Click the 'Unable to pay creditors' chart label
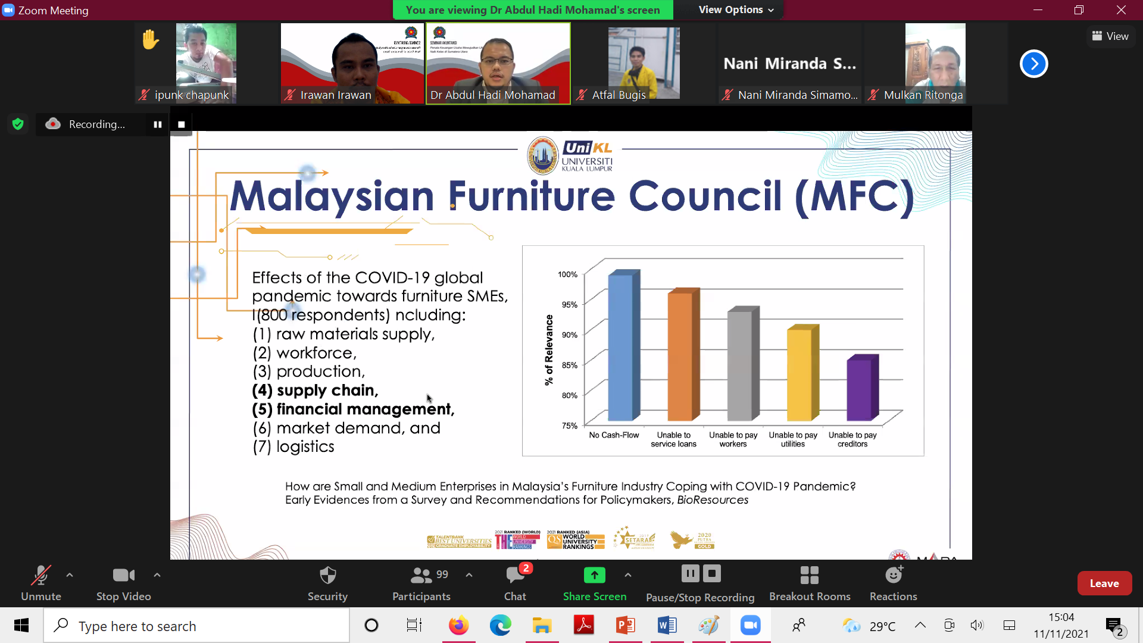The width and height of the screenshot is (1143, 643). pyautogui.click(x=852, y=439)
